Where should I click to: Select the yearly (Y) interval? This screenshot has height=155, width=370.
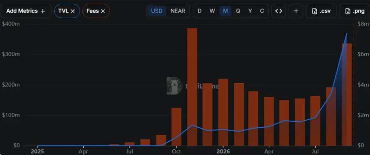(x=250, y=11)
